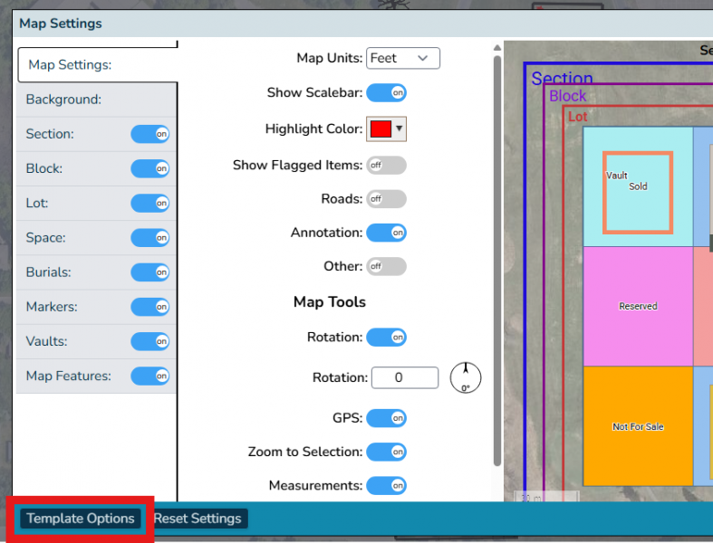713x543 pixels.
Task: Open the Map Units dropdown
Action: click(x=403, y=58)
